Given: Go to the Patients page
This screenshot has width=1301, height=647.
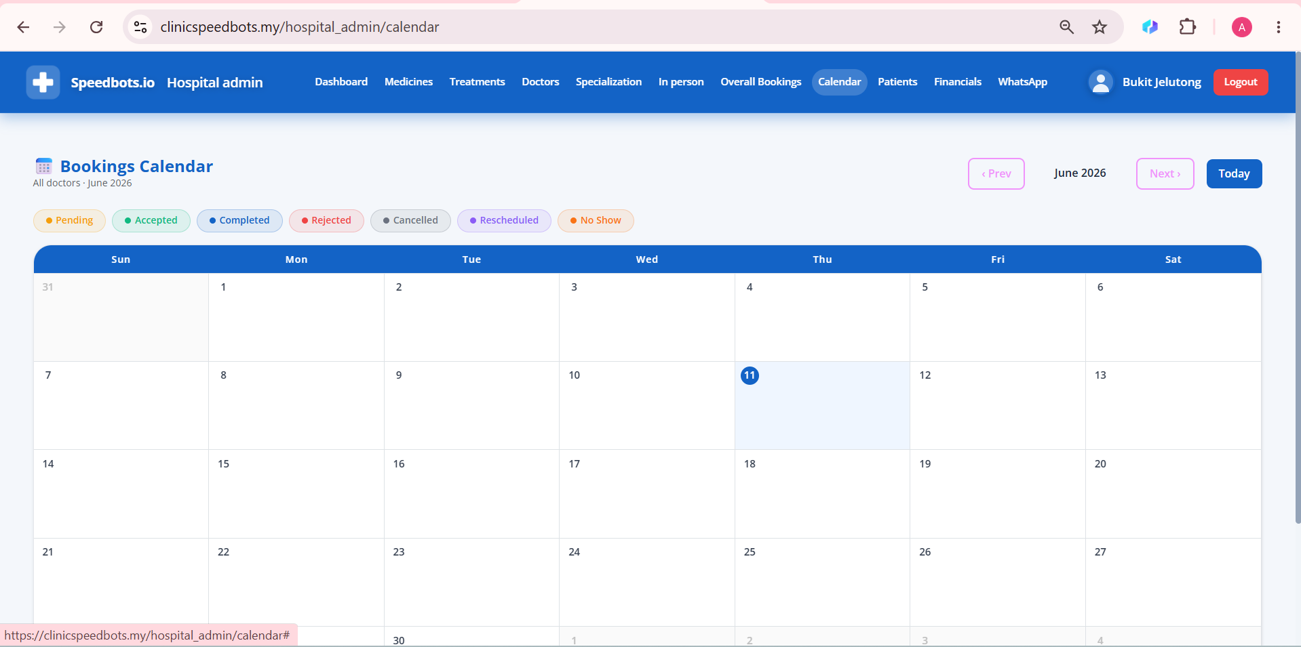Looking at the screenshot, I should (897, 82).
